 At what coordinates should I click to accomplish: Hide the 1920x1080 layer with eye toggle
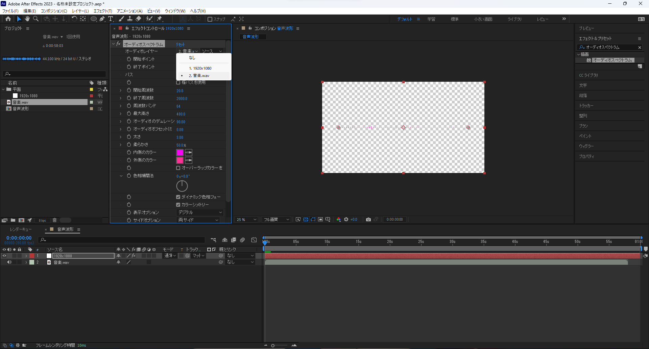(4, 256)
